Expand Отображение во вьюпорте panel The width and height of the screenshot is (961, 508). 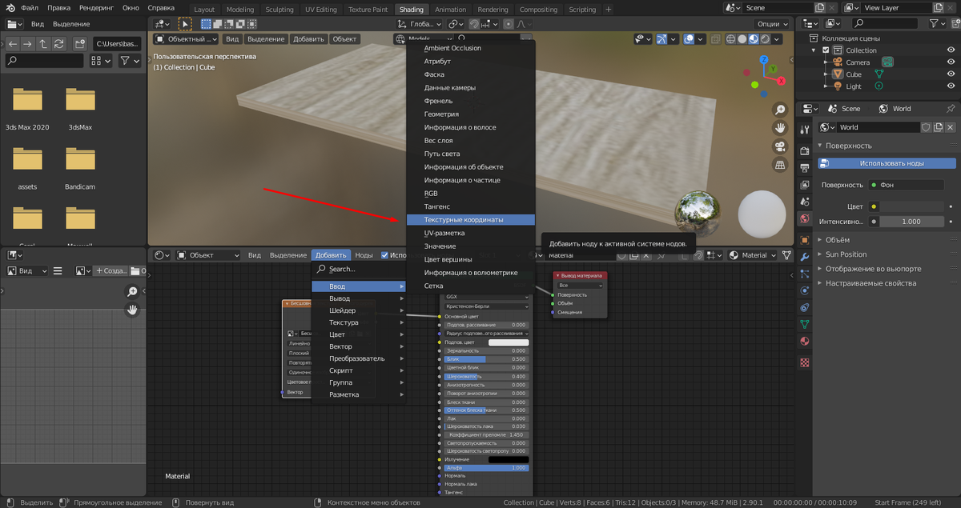pyautogui.click(x=873, y=269)
